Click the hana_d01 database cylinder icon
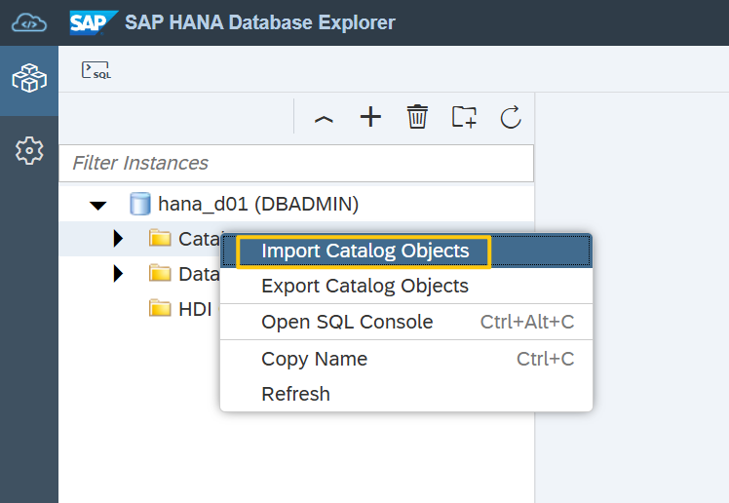 point(140,204)
